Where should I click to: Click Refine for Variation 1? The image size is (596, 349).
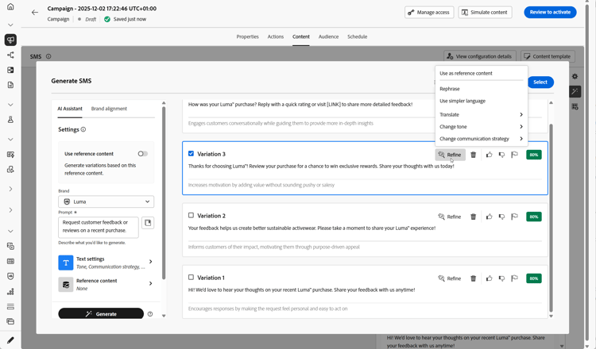point(450,278)
